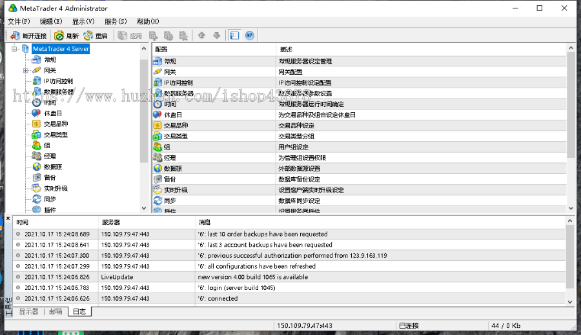The image size is (581, 335).
Task: Click the 网关 icon in configuration list
Action: coord(158,72)
